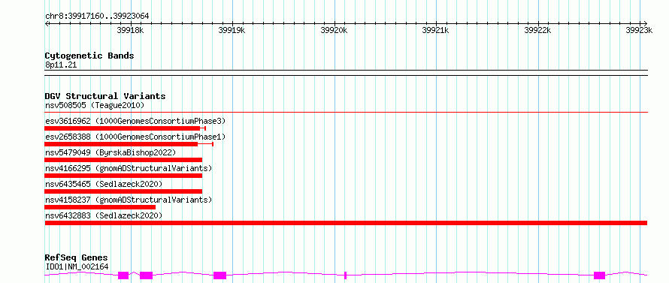
Task: Select the 8p11.21 cytogenetic band bar
Action: coord(347,73)
